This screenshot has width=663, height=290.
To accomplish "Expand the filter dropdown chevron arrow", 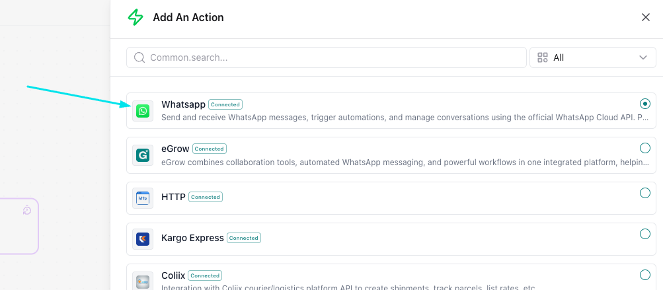I will pyautogui.click(x=643, y=57).
